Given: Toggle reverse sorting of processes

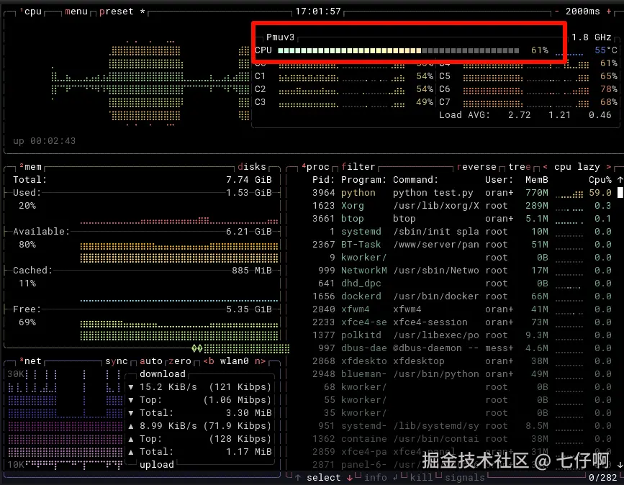Looking at the screenshot, I should pyautogui.click(x=476, y=167).
